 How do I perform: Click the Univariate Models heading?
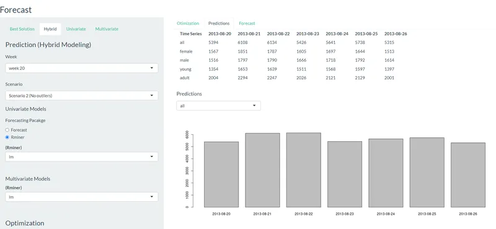point(25,109)
